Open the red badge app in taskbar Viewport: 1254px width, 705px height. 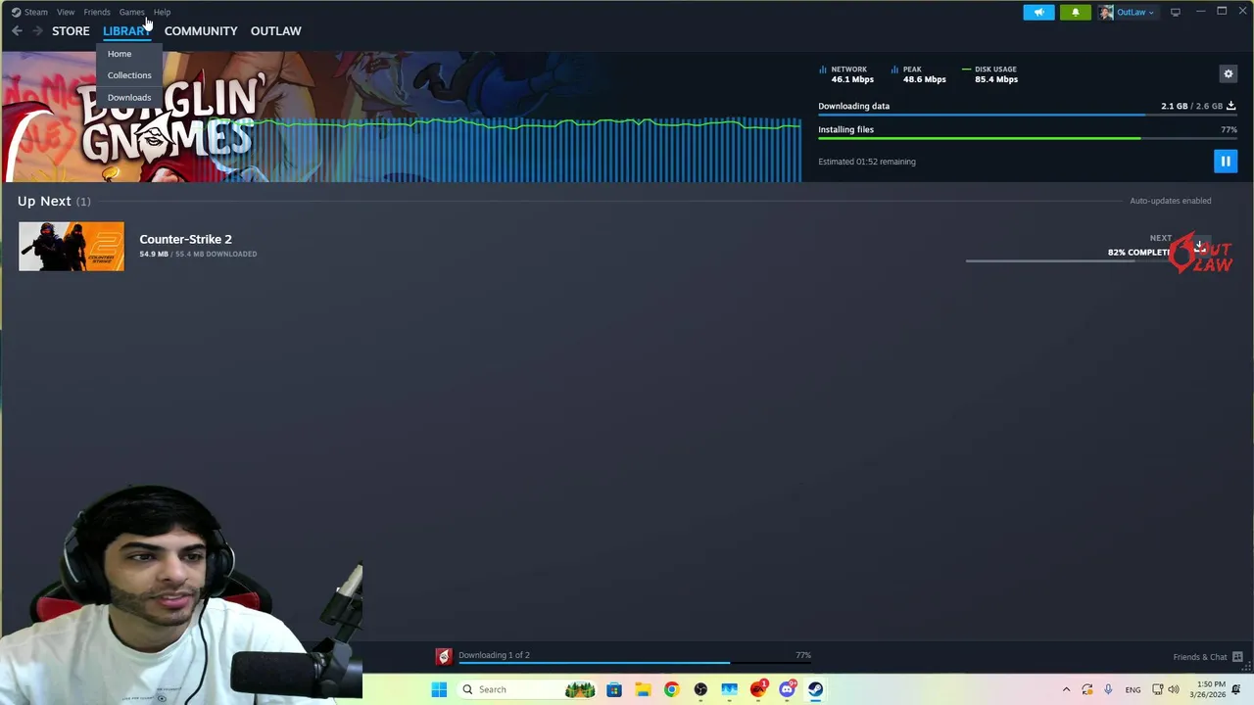(758, 689)
